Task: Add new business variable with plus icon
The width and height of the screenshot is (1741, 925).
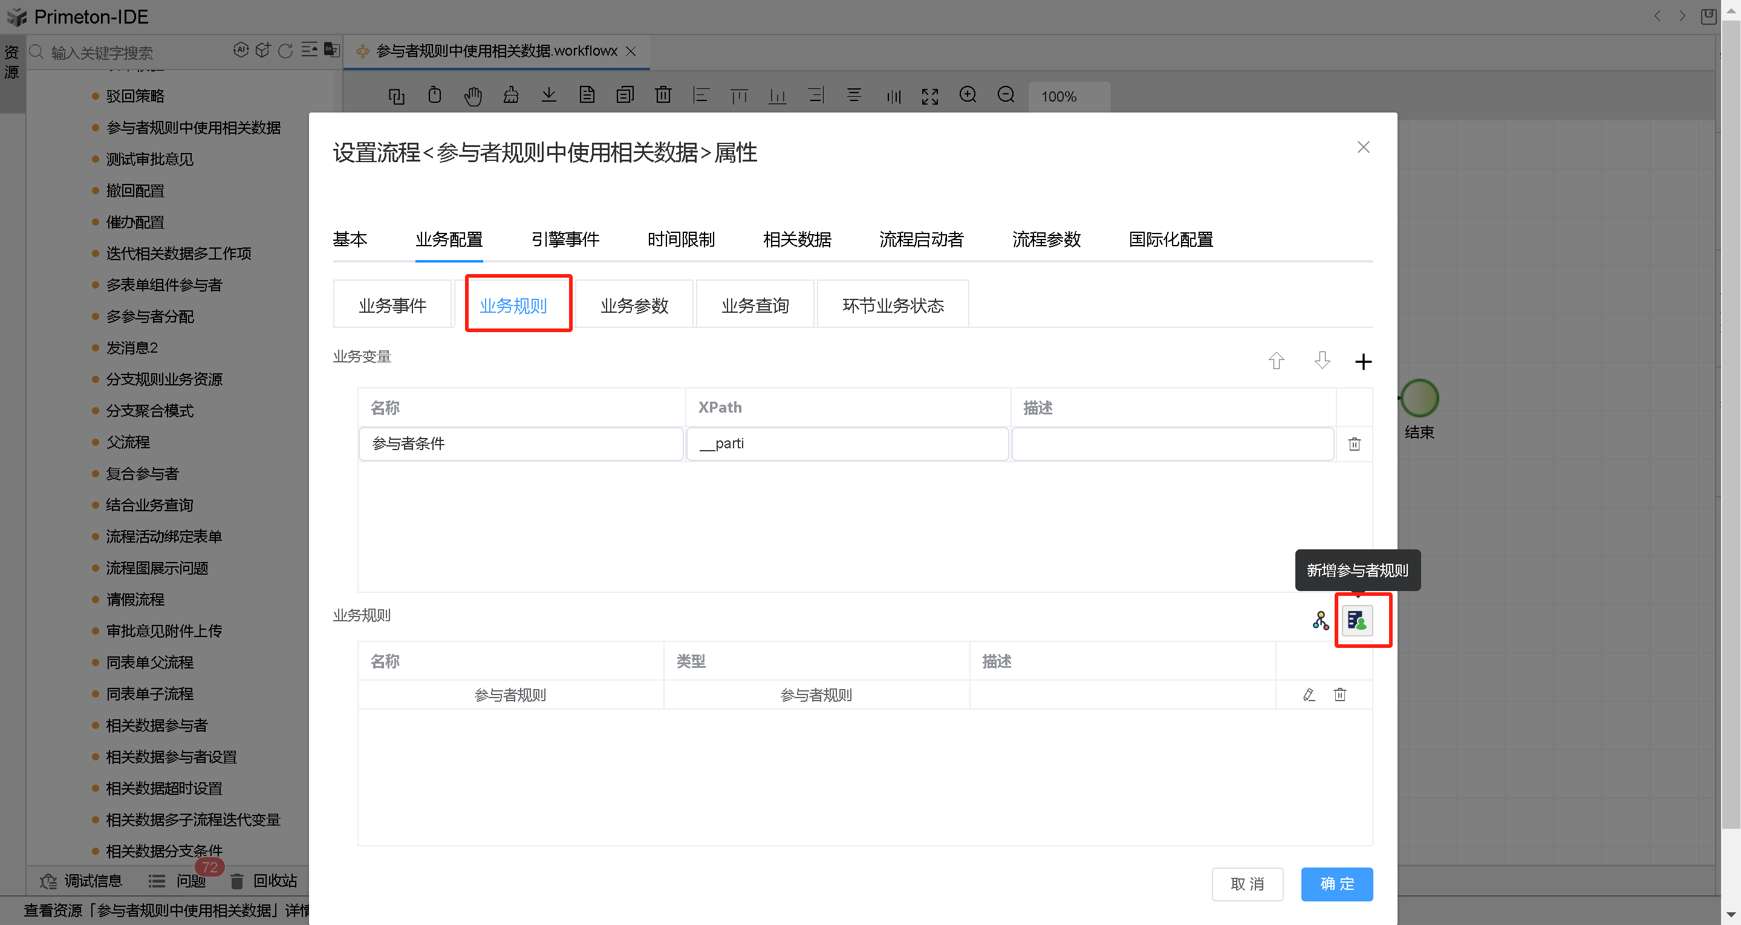Action: (1363, 361)
